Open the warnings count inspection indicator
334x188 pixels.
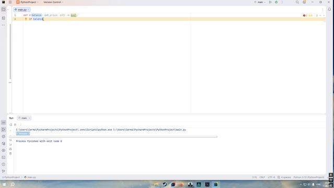coord(311,16)
